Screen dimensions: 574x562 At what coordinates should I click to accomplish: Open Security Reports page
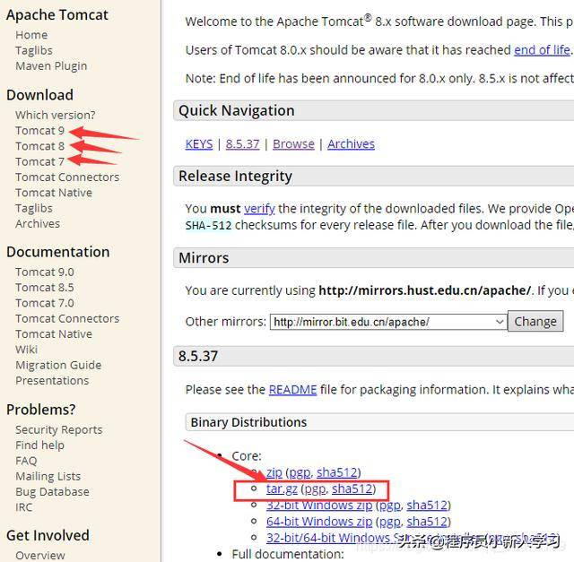coord(59,429)
